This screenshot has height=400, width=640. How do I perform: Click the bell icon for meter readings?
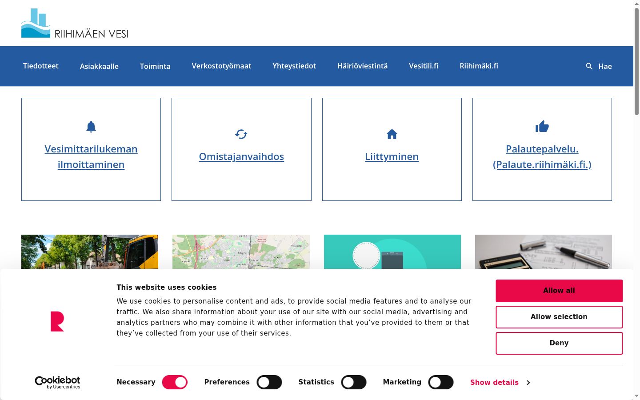click(x=91, y=127)
